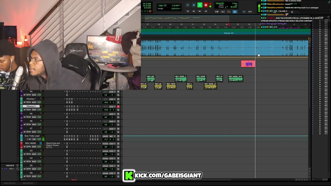Toggle the highlighted blue conductor track icon
This screenshot has height=186, width=331.
[235, 12]
